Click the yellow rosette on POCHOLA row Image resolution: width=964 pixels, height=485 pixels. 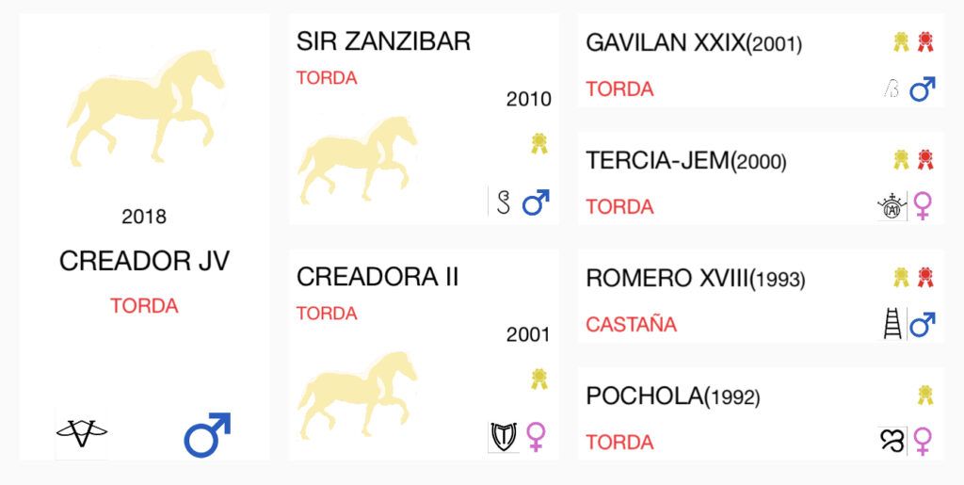[x=926, y=396]
